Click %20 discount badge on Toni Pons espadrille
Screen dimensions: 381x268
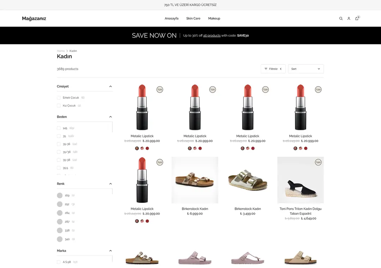[x=318, y=162]
